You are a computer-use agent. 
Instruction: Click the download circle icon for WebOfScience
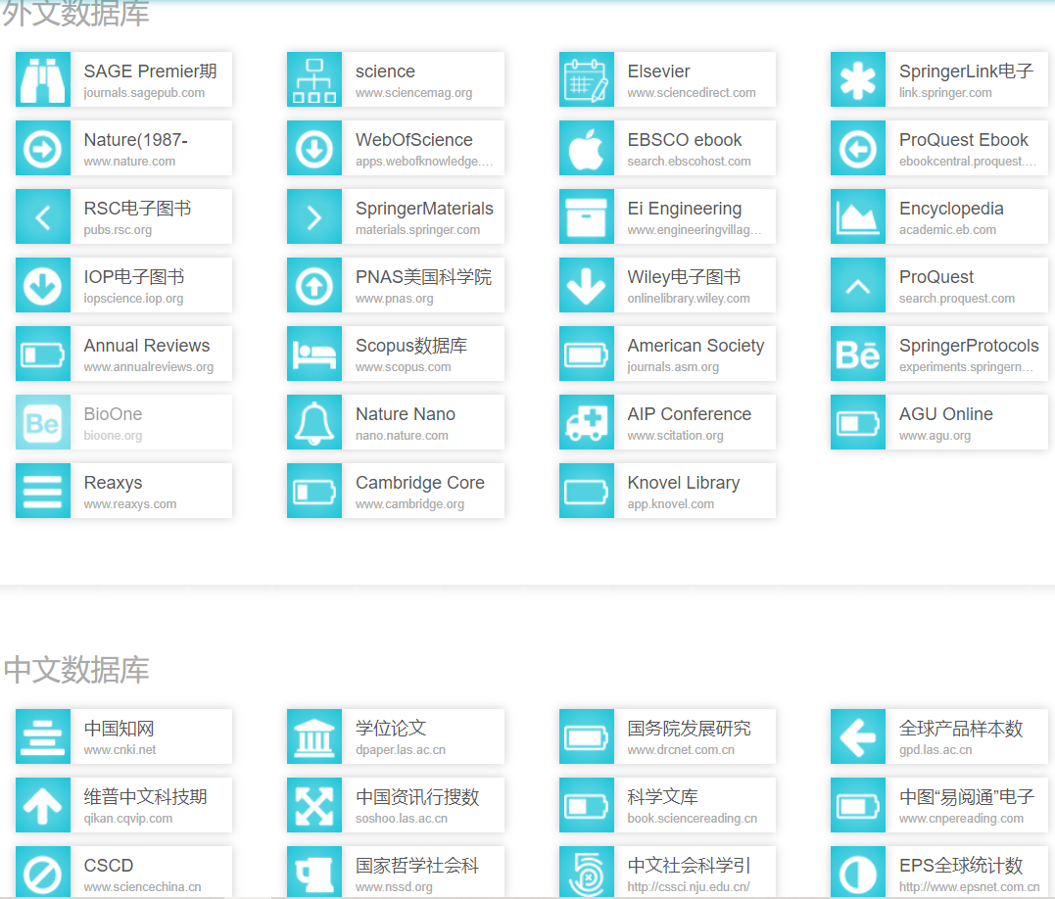tap(314, 148)
